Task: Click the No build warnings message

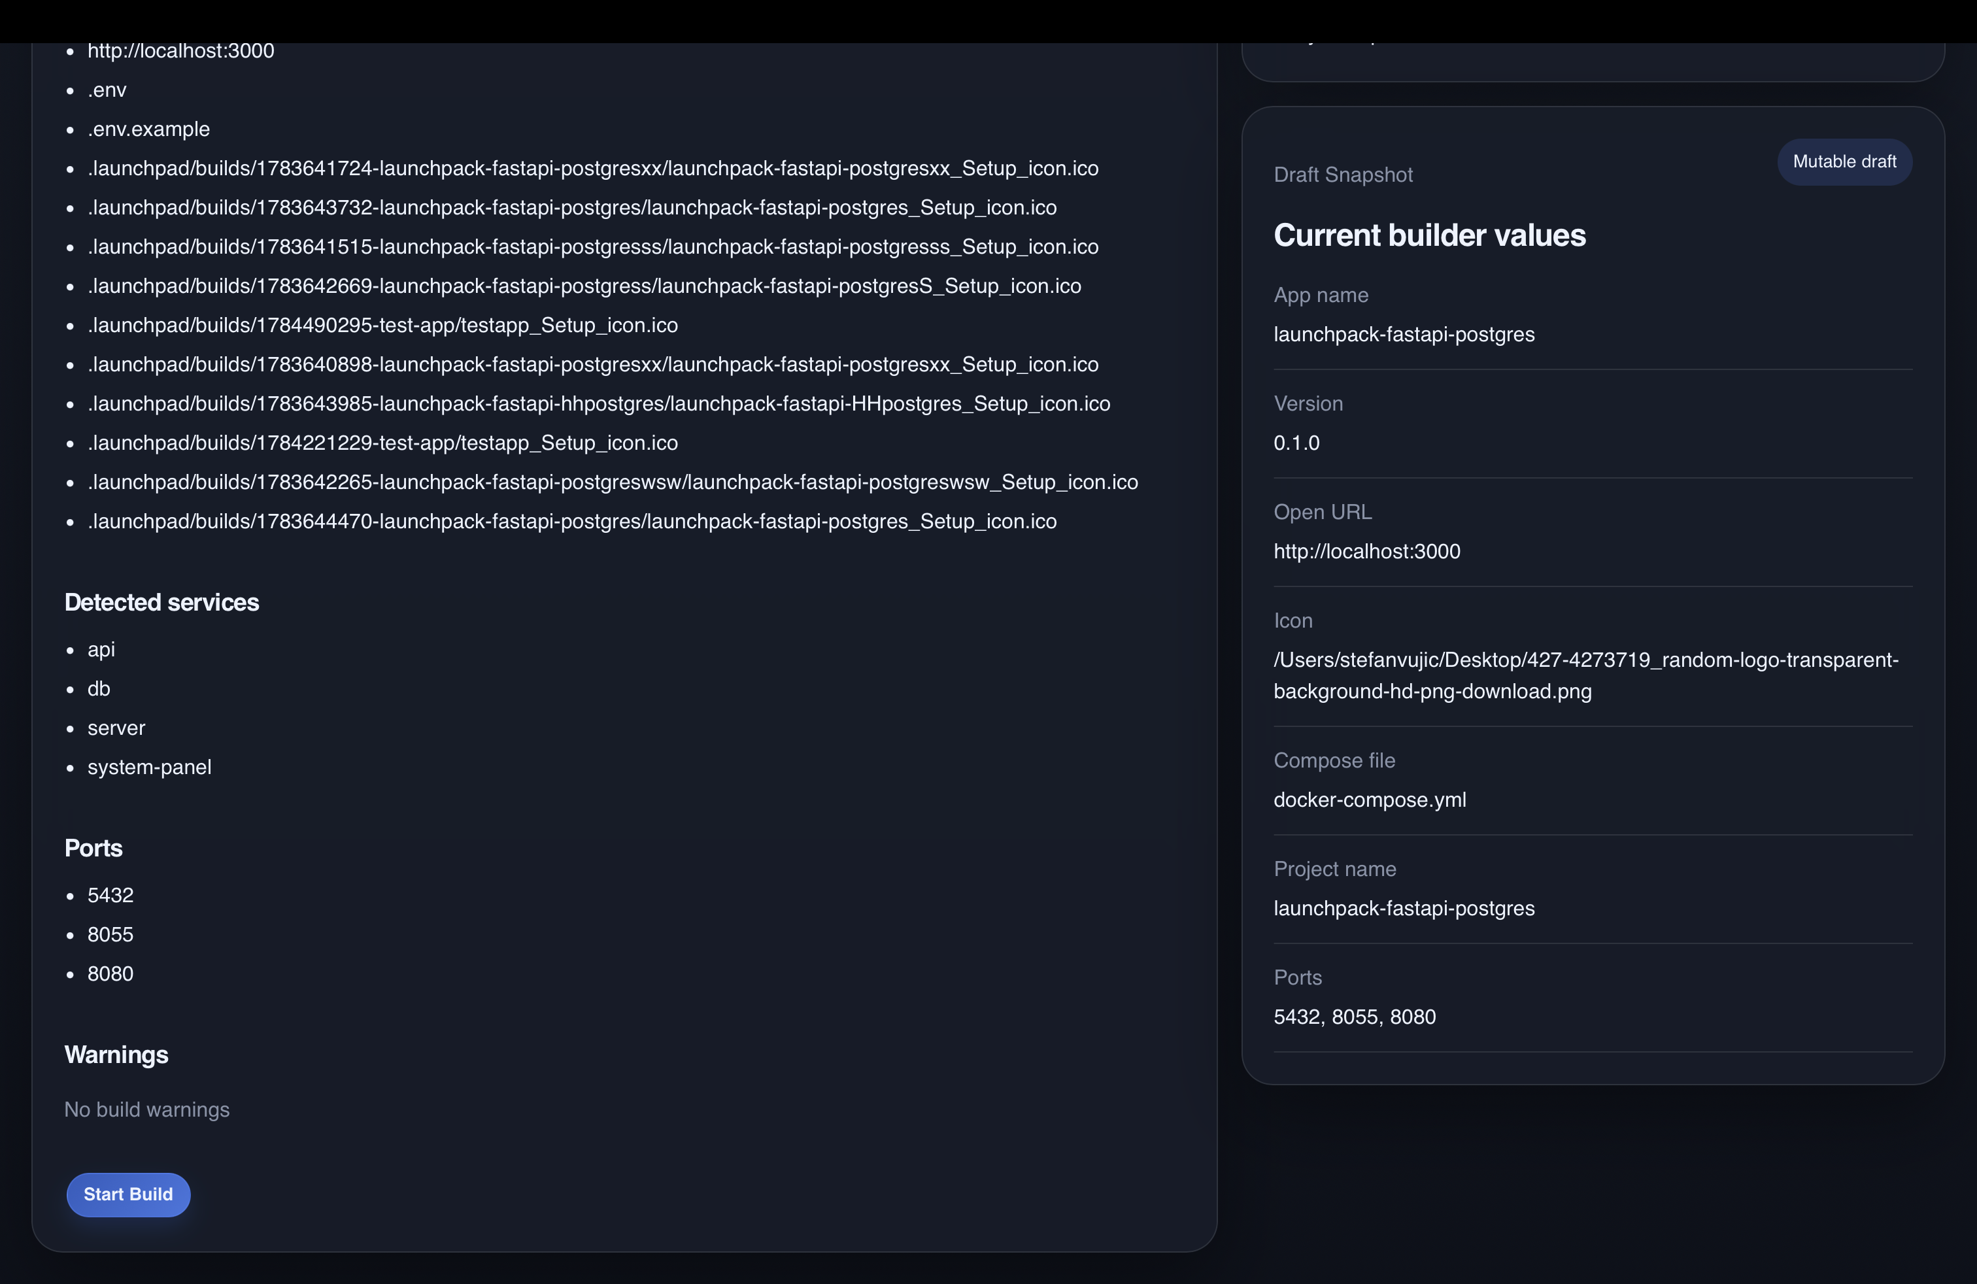Action: (147, 1109)
